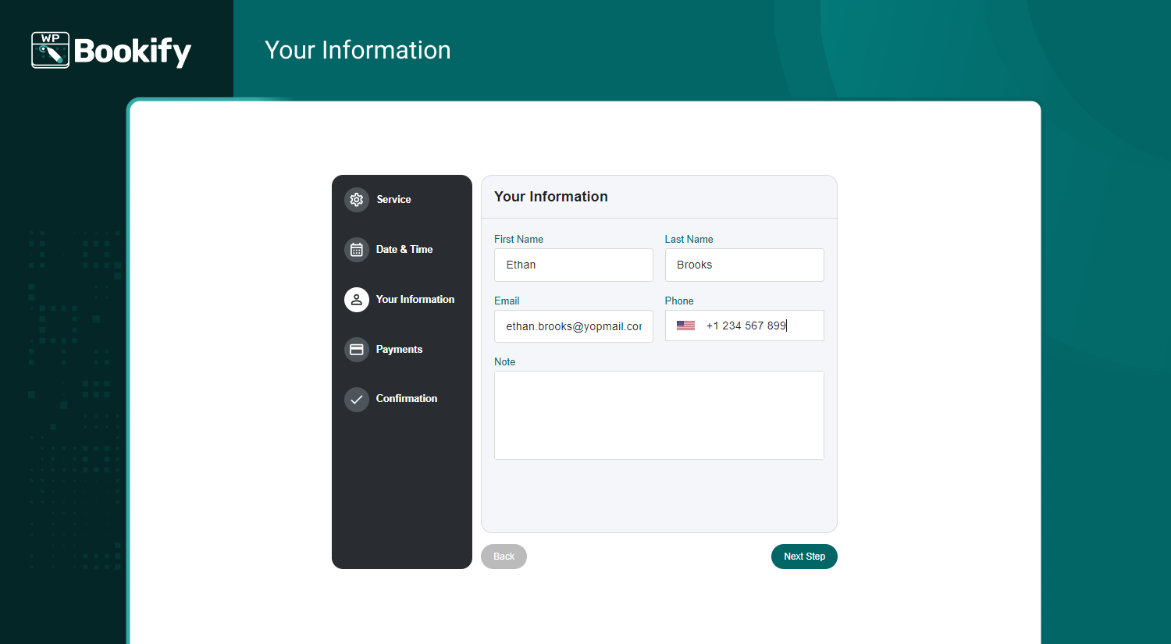The image size is (1171, 644).
Task: Navigate to the Payments step
Action: 400,349
